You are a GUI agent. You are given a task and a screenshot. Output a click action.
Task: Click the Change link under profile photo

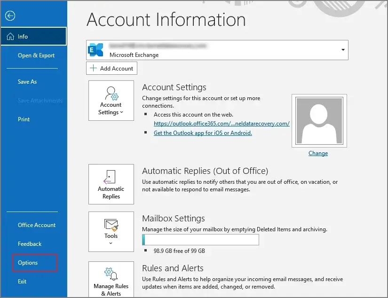tap(318, 153)
